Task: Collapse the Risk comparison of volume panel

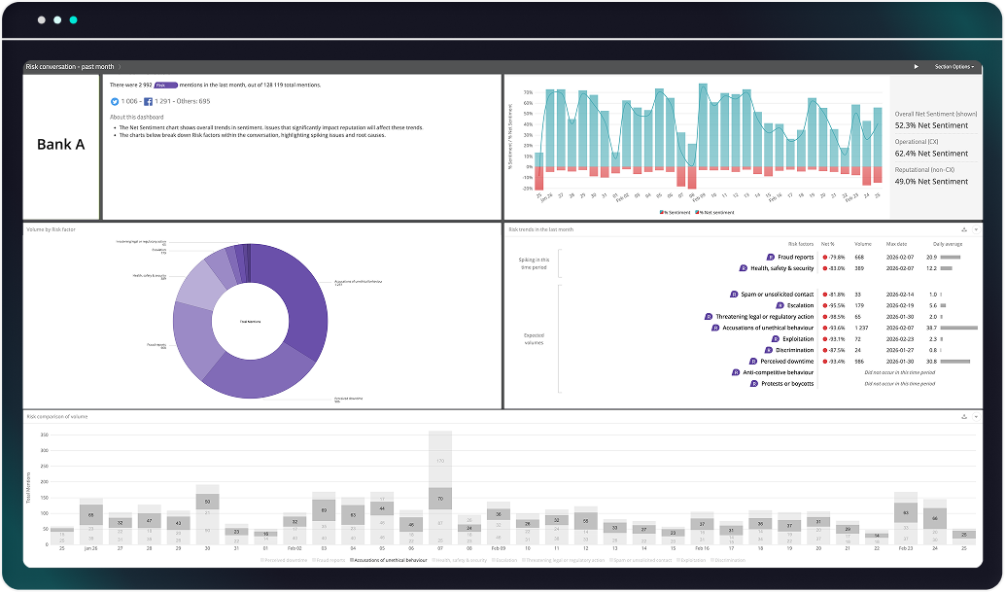Action: coord(976,417)
